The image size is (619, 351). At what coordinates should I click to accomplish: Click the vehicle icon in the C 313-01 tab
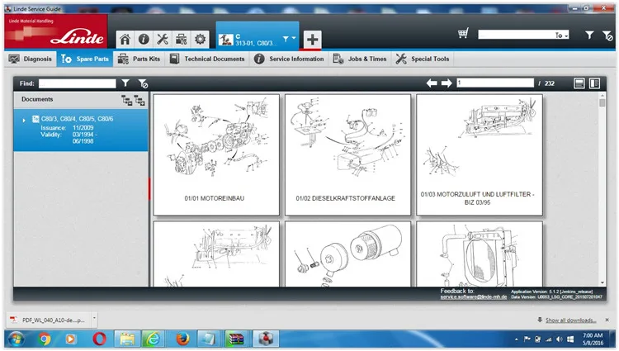tap(226, 40)
